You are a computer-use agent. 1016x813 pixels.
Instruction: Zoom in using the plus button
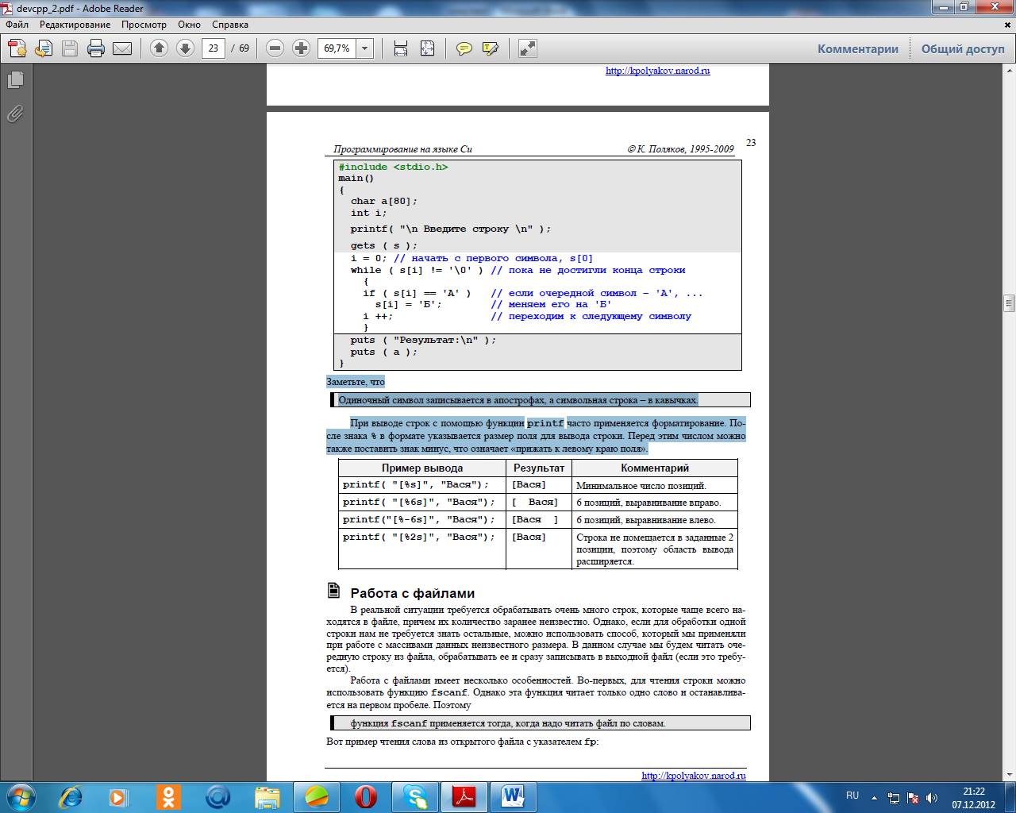[301, 48]
